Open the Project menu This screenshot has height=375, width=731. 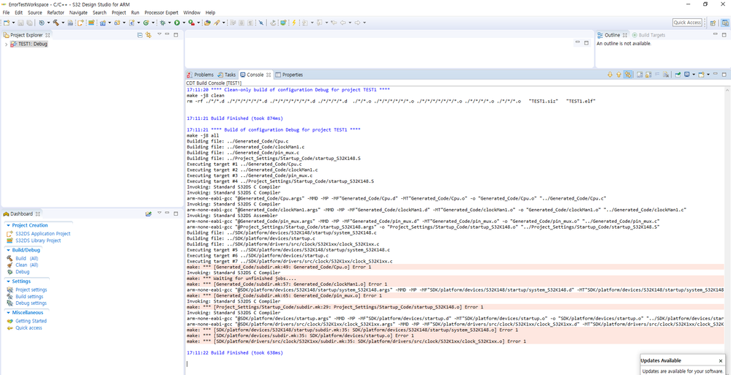tap(119, 12)
